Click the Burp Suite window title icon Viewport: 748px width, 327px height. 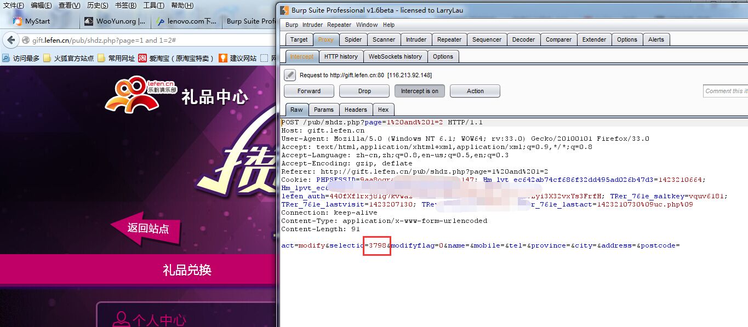284,10
